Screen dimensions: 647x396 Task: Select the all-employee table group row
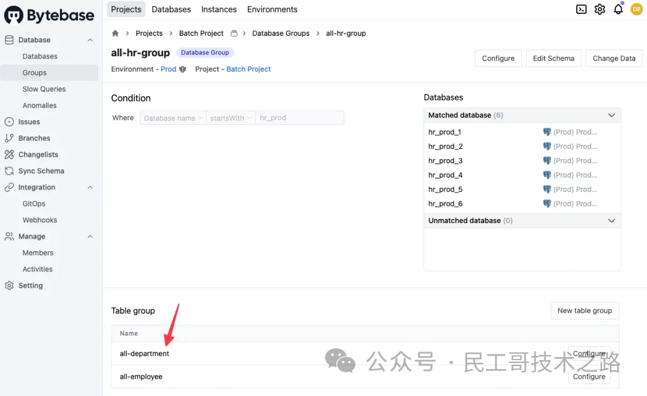[365, 377]
